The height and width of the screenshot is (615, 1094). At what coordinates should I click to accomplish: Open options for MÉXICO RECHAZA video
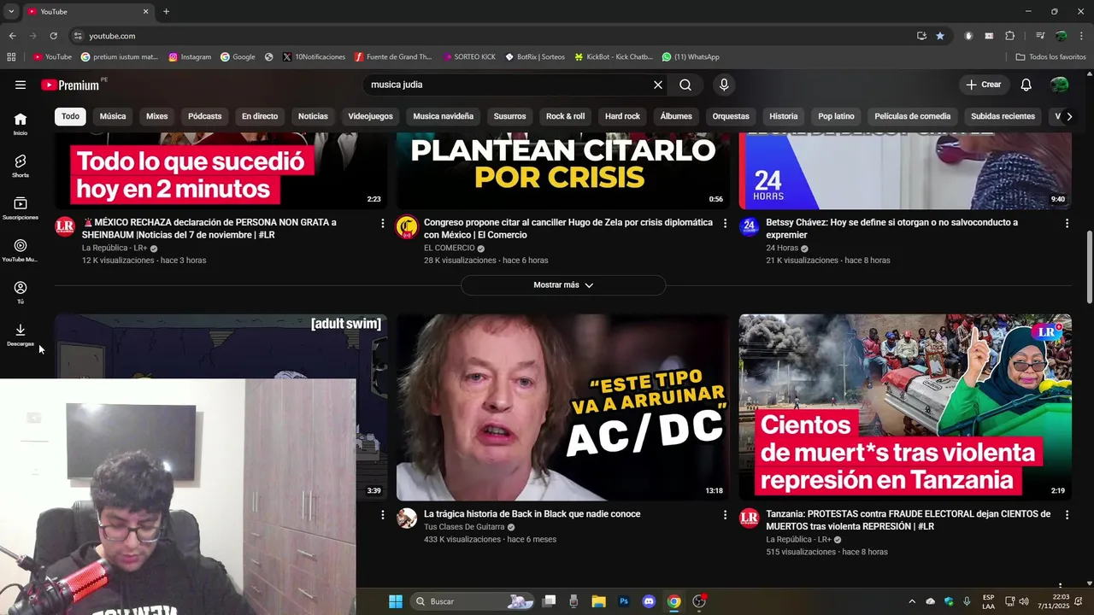pyautogui.click(x=382, y=223)
